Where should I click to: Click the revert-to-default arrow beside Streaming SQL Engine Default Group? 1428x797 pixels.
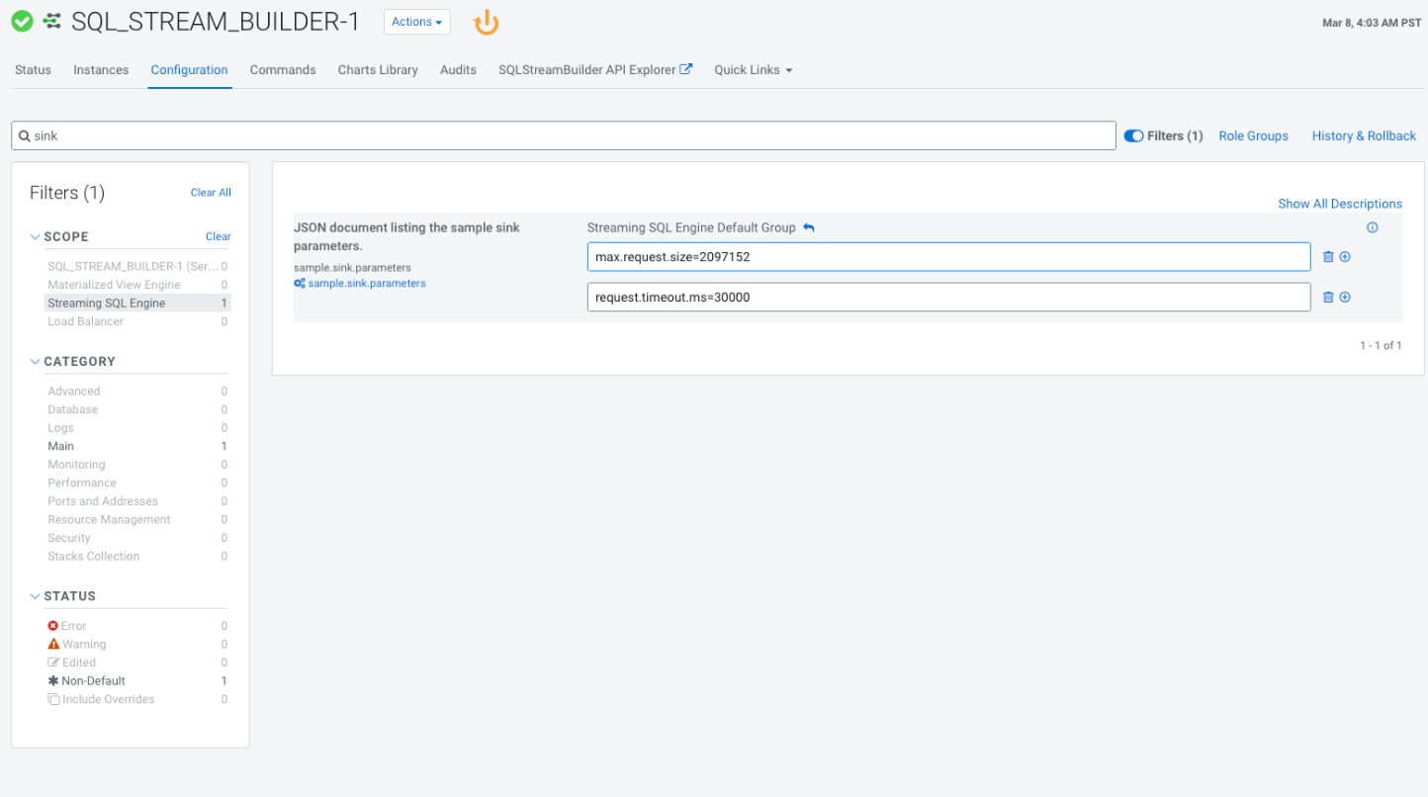tap(809, 228)
